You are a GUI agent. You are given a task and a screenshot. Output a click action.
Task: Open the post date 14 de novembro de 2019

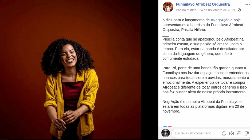(x=217, y=10)
